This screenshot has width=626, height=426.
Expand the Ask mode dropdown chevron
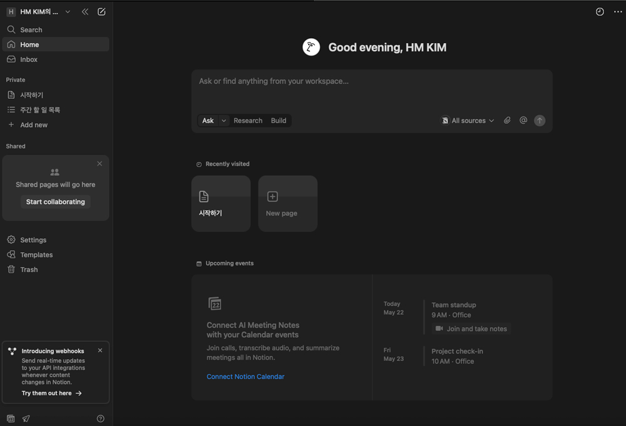[x=224, y=121]
